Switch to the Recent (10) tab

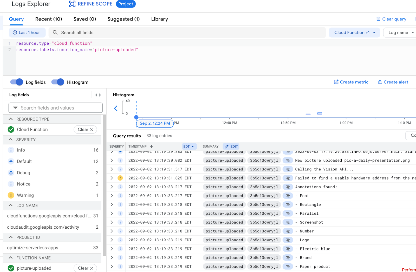tap(49, 19)
